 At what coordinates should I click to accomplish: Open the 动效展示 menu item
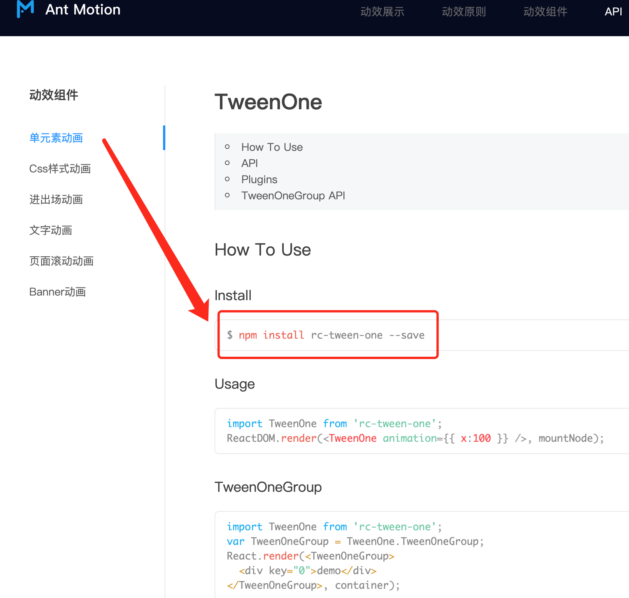click(x=382, y=12)
